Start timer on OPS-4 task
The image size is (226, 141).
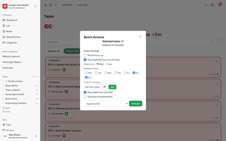coord(64,70)
